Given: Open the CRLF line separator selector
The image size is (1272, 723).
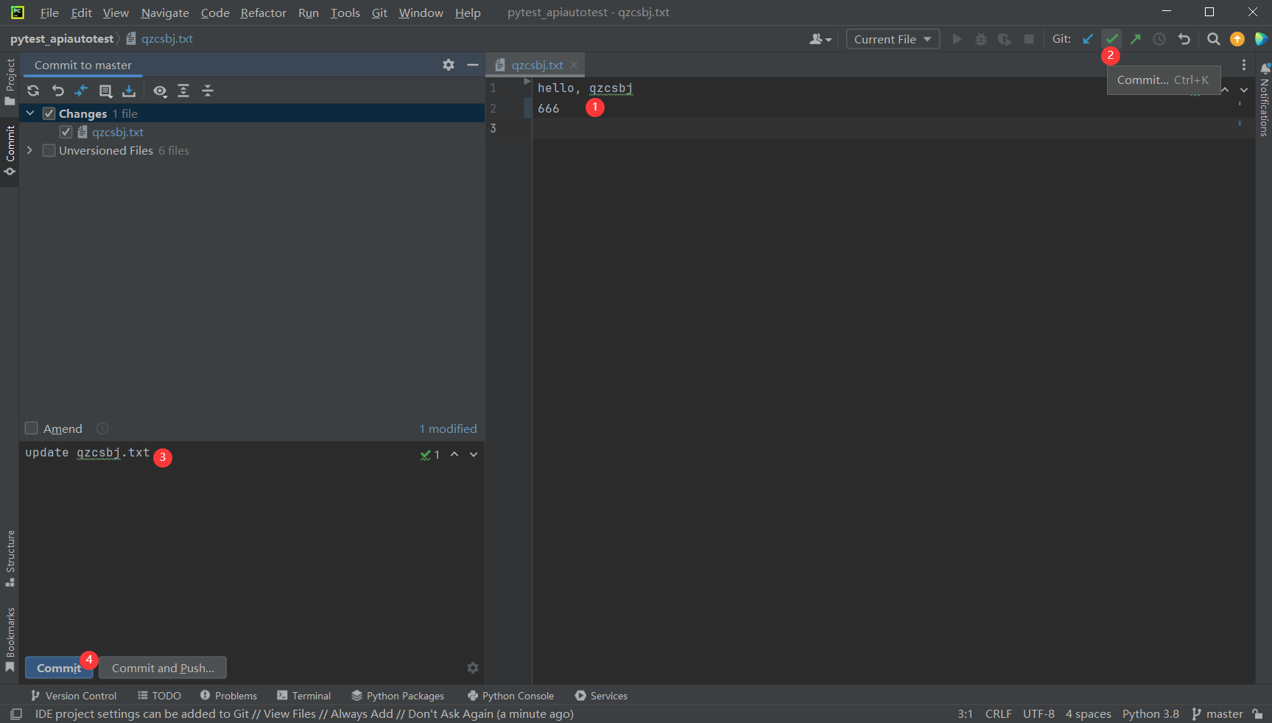Looking at the screenshot, I should 998,713.
